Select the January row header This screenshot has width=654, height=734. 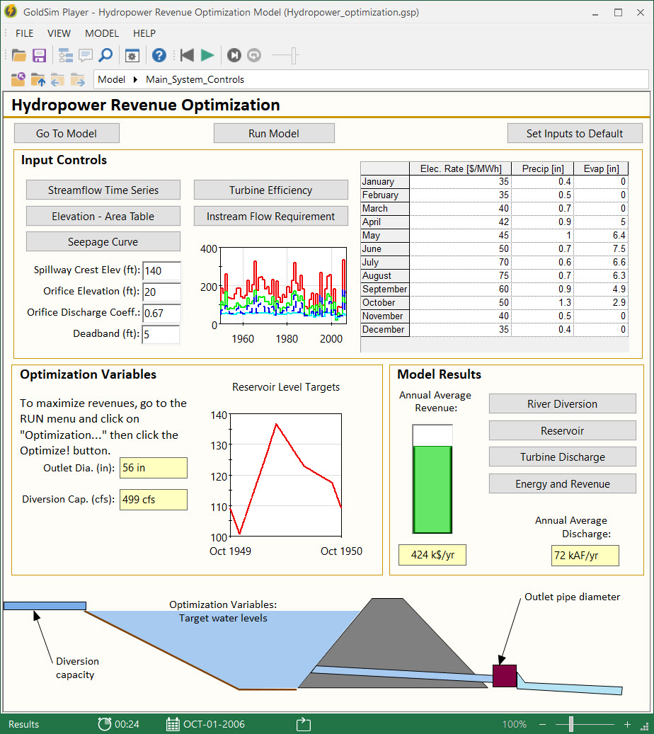(x=385, y=182)
